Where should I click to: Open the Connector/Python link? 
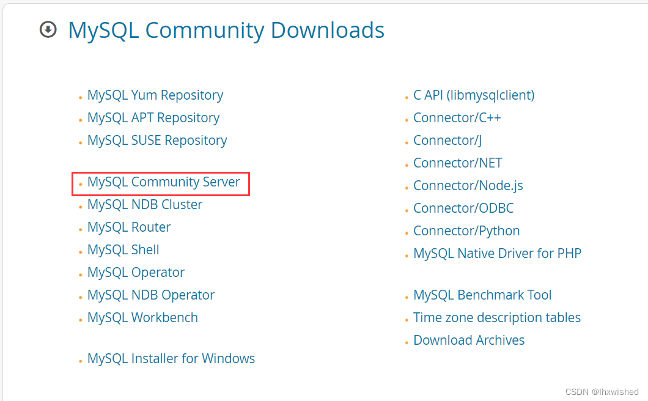tap(466, 231)
